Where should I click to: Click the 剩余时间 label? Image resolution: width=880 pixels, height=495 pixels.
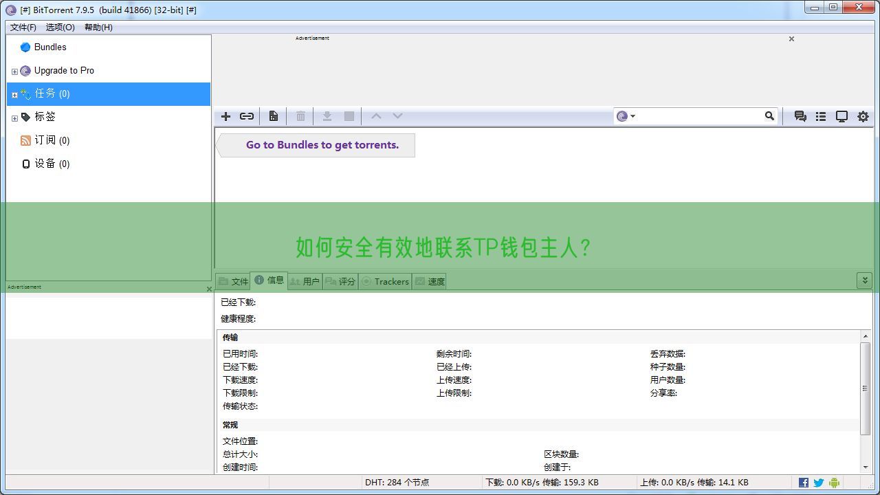coord(454,354)
